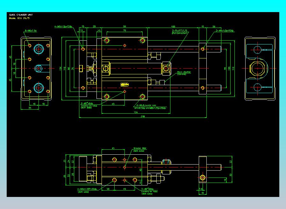Click the upper cyan hex bolt in left view
The height and width of the screenshot is (209, 286).
click(39, 49)
